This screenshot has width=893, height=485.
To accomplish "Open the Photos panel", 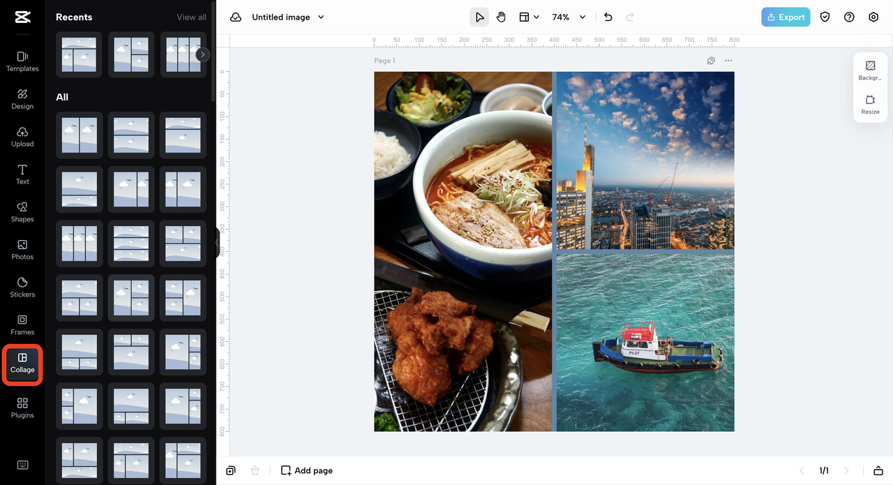I will coord(22,250).
